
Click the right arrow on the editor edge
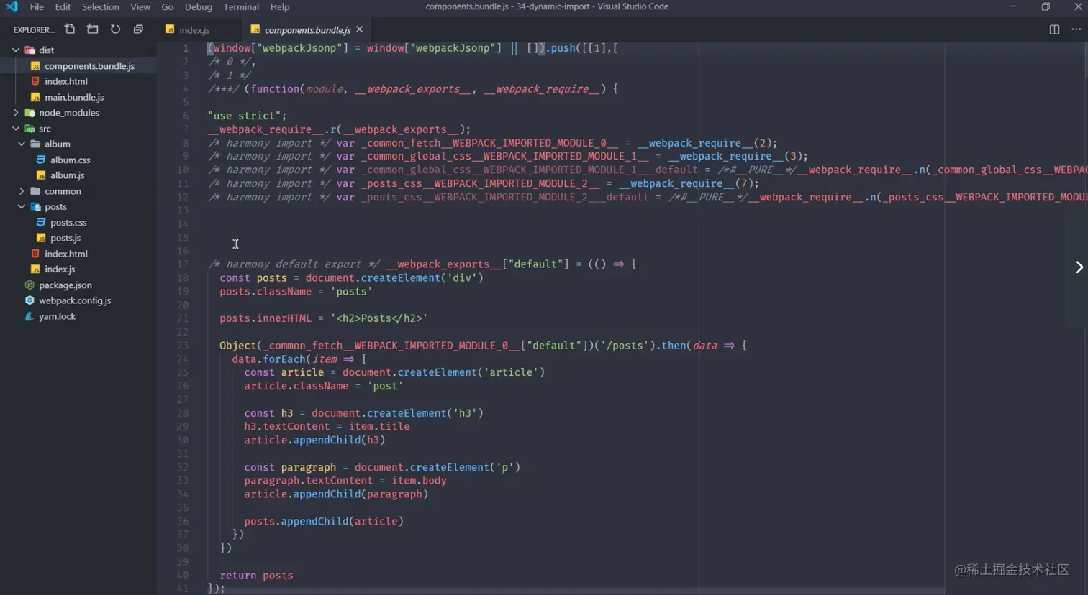pyautogui.click(x=1079, y=267)
